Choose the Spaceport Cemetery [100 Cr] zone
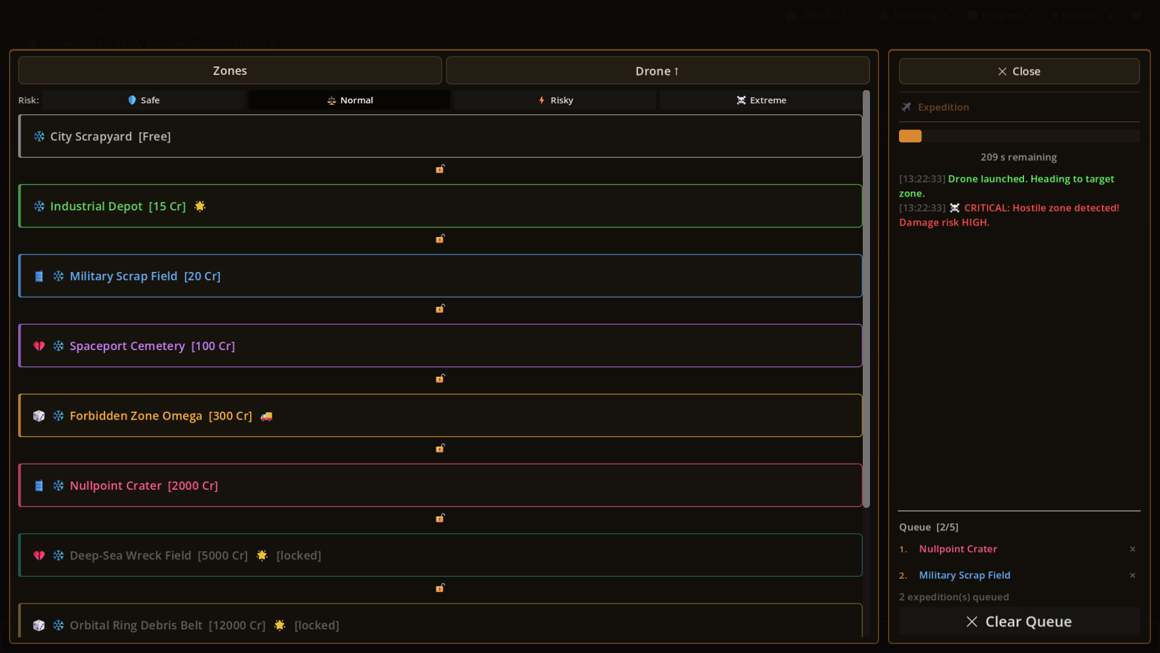This screenshot has width=1160, height=653. pyautogui.click(x=440, y=346)
